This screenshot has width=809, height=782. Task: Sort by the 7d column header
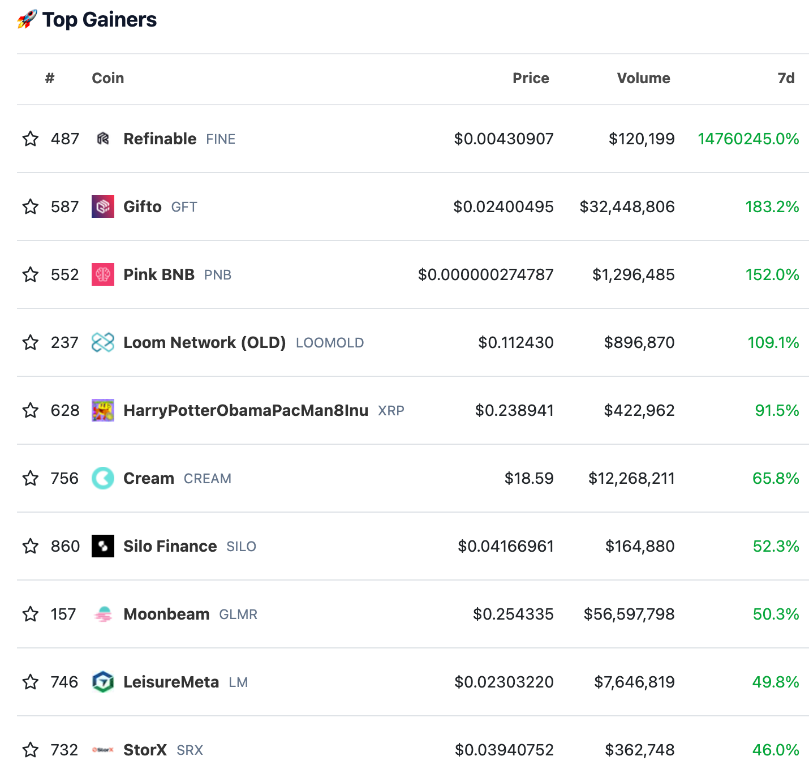click(x=786, y=78)
